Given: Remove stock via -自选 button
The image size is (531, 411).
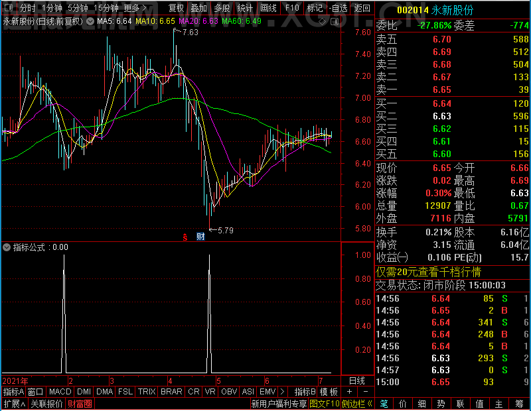Looking at the screenshot, I should coord(339,8).
